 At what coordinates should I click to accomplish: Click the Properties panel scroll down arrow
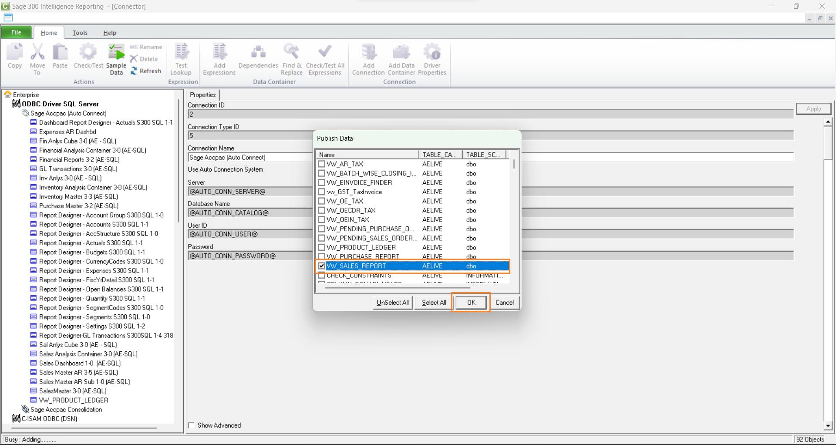coord(828,426)
